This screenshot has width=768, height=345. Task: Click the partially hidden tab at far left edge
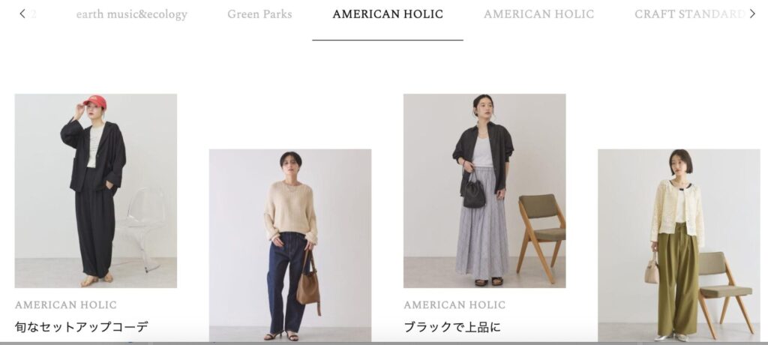click(x=32, y=14)
